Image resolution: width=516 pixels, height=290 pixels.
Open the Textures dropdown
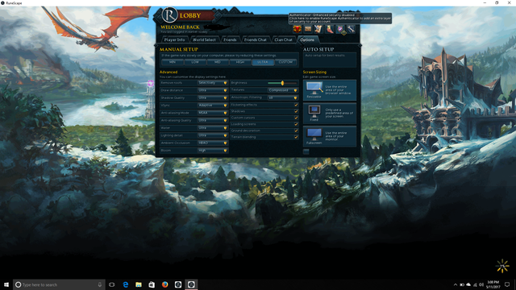coord(283,90)
